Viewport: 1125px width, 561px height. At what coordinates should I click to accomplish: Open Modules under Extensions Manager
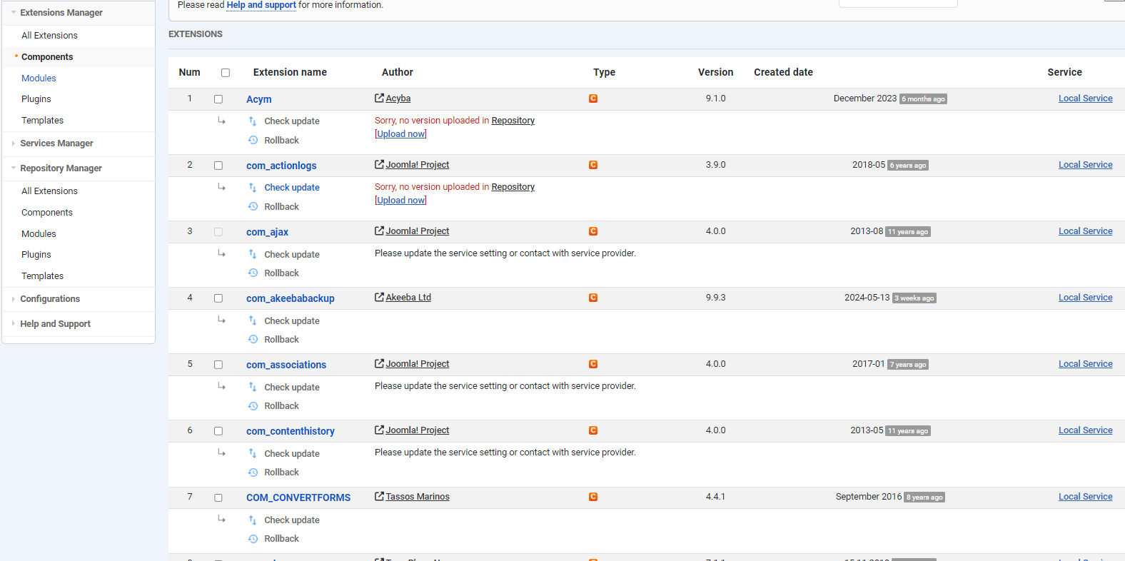pyautogui.click(x=39, y=79)
